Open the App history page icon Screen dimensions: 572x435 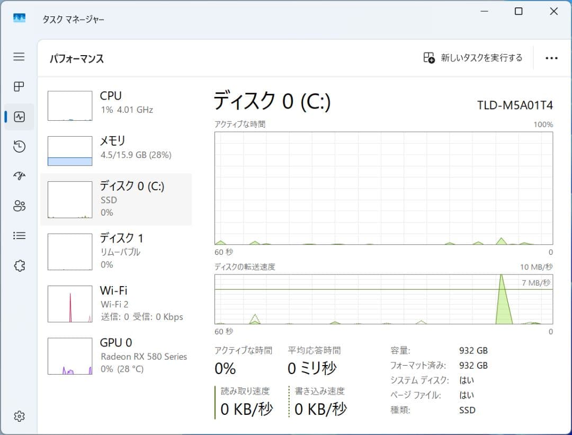[19, 146]
